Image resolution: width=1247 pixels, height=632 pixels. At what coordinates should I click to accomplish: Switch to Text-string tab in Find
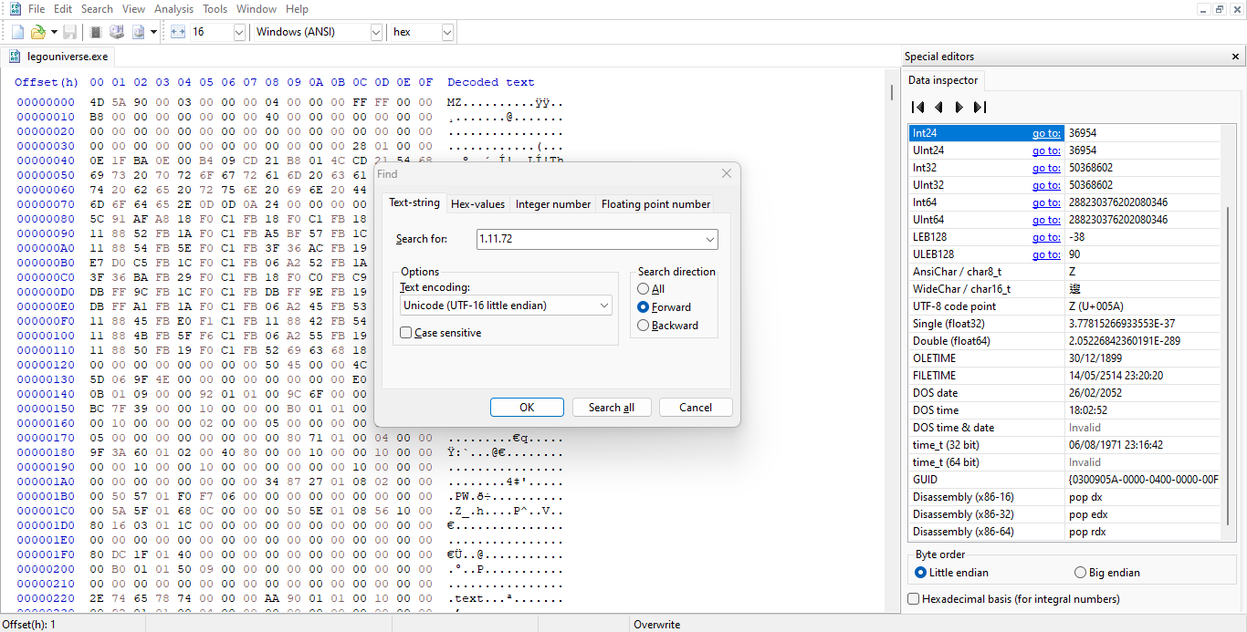point(414,203)
